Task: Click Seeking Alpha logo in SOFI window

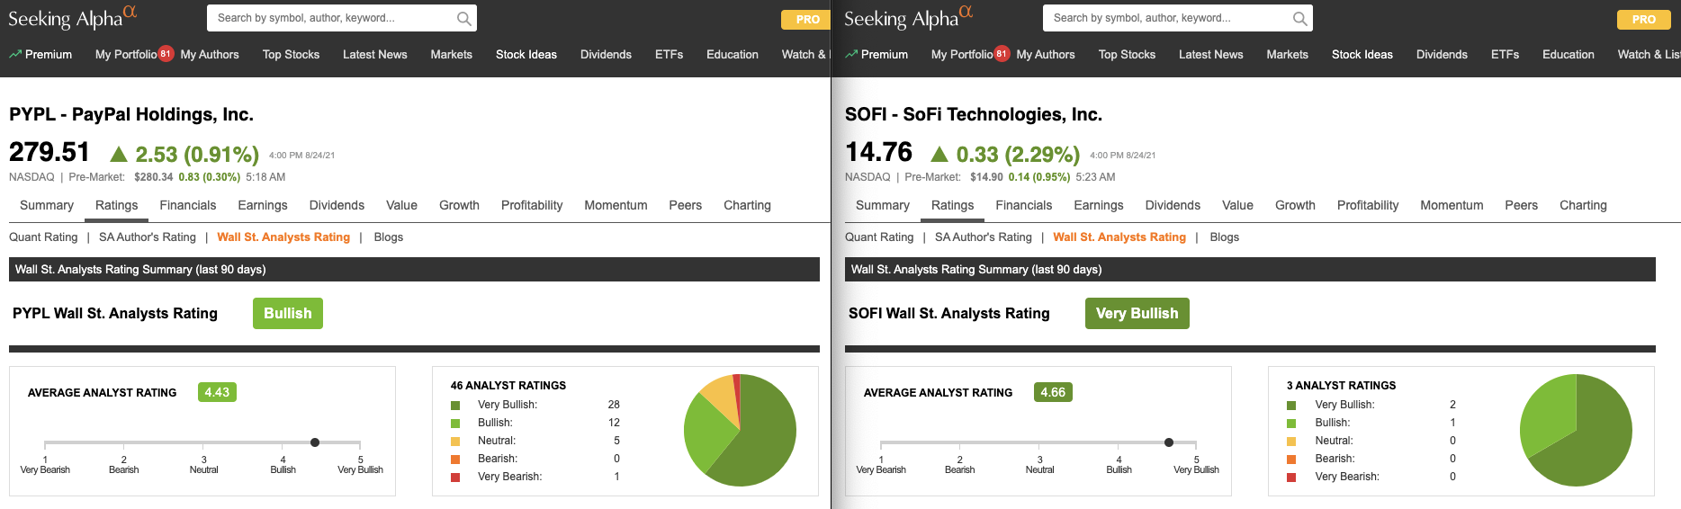Action: click(909, 17)
